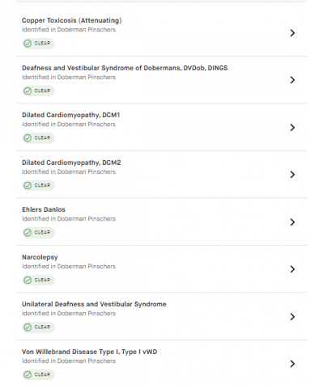Expand the Dilated Cardiomyopathy, DCM2 chevron
Image resolution: width=310 pixels, height=388 pixels.
(292, 175)
